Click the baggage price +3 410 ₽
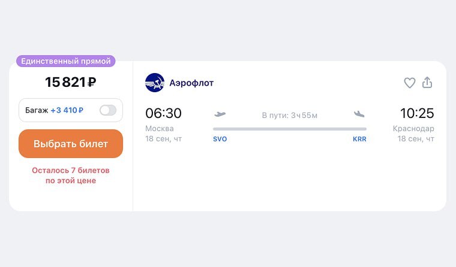Image resolution: width=456 pixels, height=267 pixels. coord(67,110)
